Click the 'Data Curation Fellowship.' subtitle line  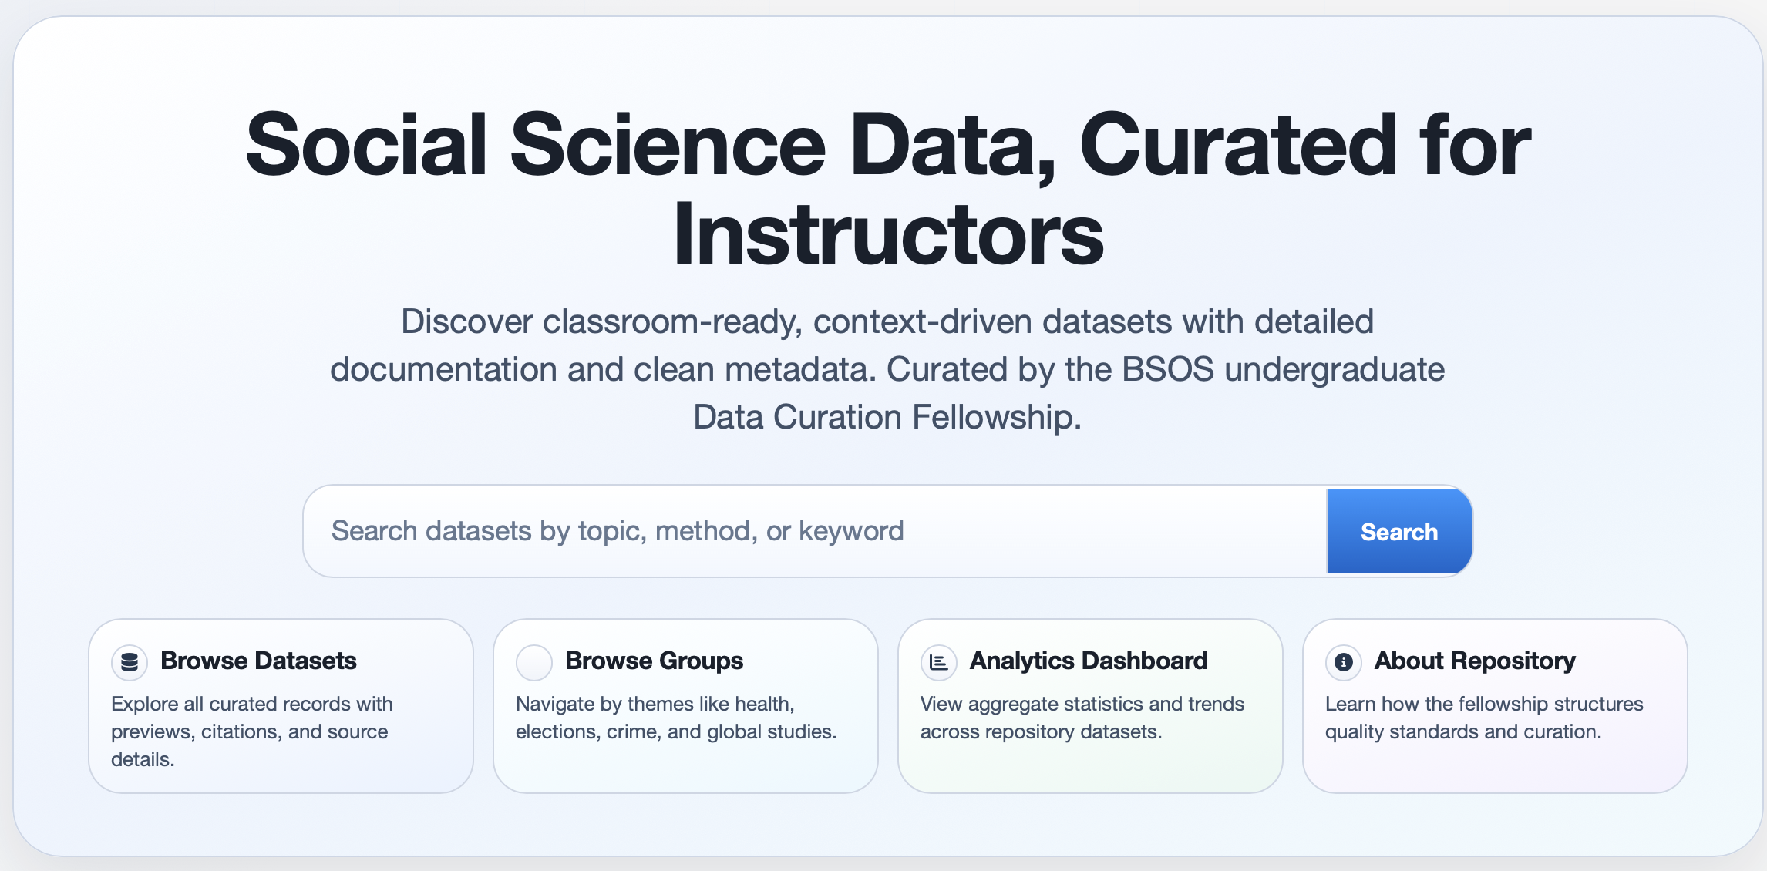887,417
